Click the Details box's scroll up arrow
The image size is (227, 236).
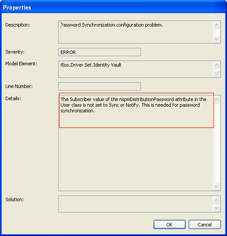coord(217,100)
